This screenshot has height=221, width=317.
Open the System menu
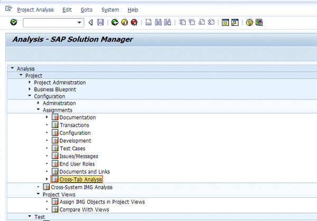click(110, 10)
